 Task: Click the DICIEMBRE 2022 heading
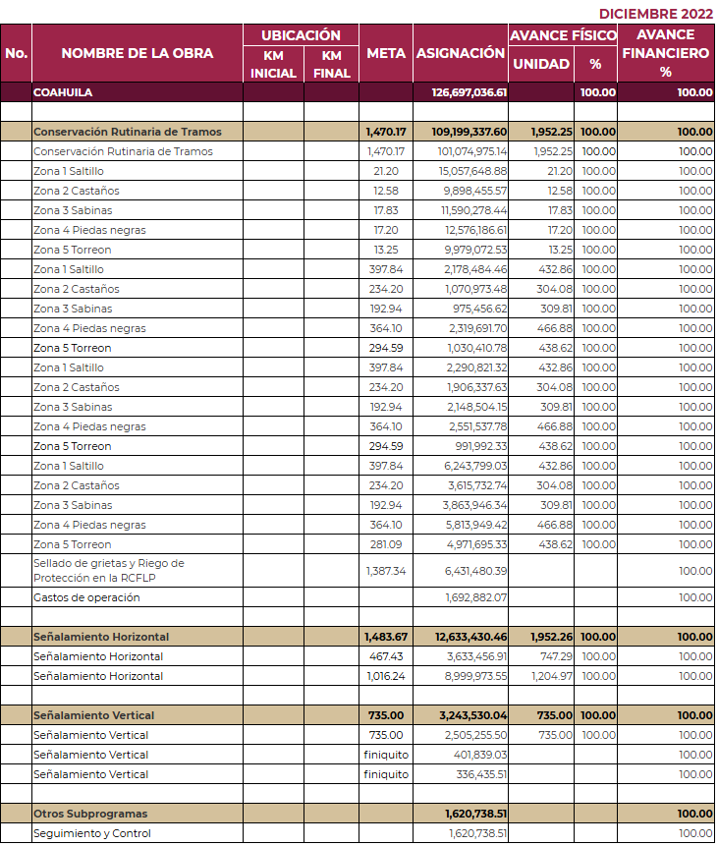click(x=656, y=14)
